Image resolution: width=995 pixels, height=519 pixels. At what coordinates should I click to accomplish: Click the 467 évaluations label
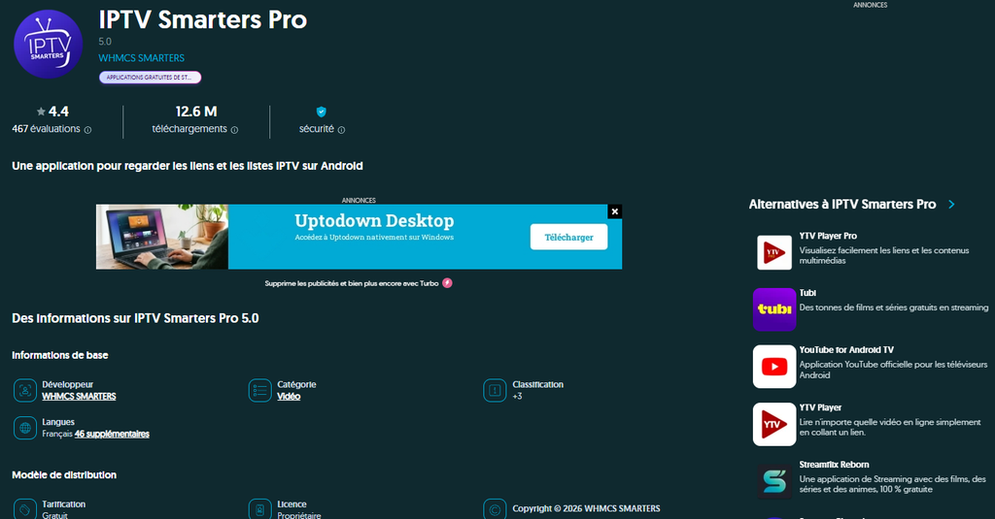click(x=46, y=129)
